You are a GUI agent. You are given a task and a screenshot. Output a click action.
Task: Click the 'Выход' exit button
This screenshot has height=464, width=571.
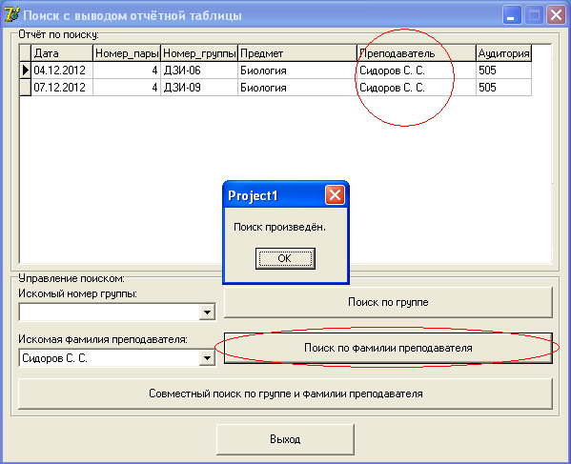point(285,439)
